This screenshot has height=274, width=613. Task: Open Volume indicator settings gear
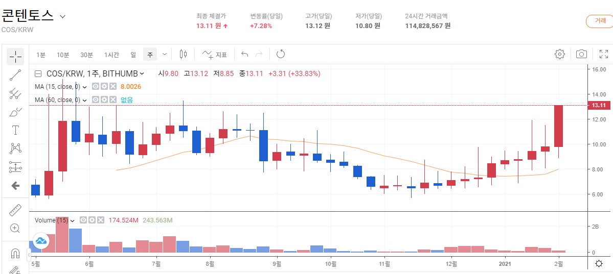[x=92, y=220]
